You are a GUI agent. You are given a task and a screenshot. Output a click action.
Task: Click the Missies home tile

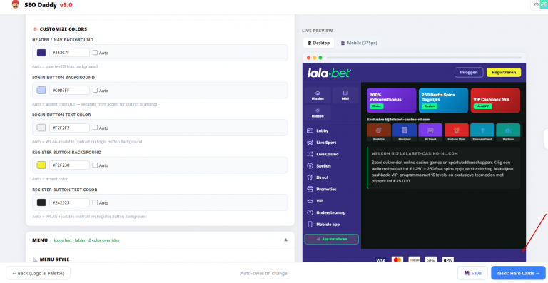coord(318,96)
